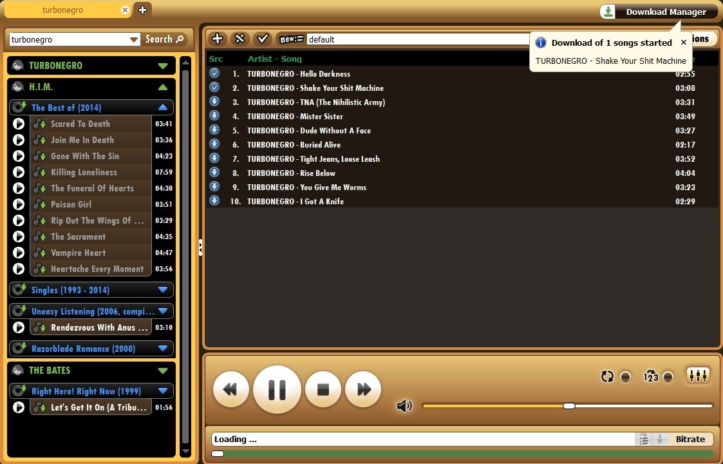Click the Artist - Song column header
This screenshot has width=723, height=464.
pyautogui.click(x=274, y=59)
